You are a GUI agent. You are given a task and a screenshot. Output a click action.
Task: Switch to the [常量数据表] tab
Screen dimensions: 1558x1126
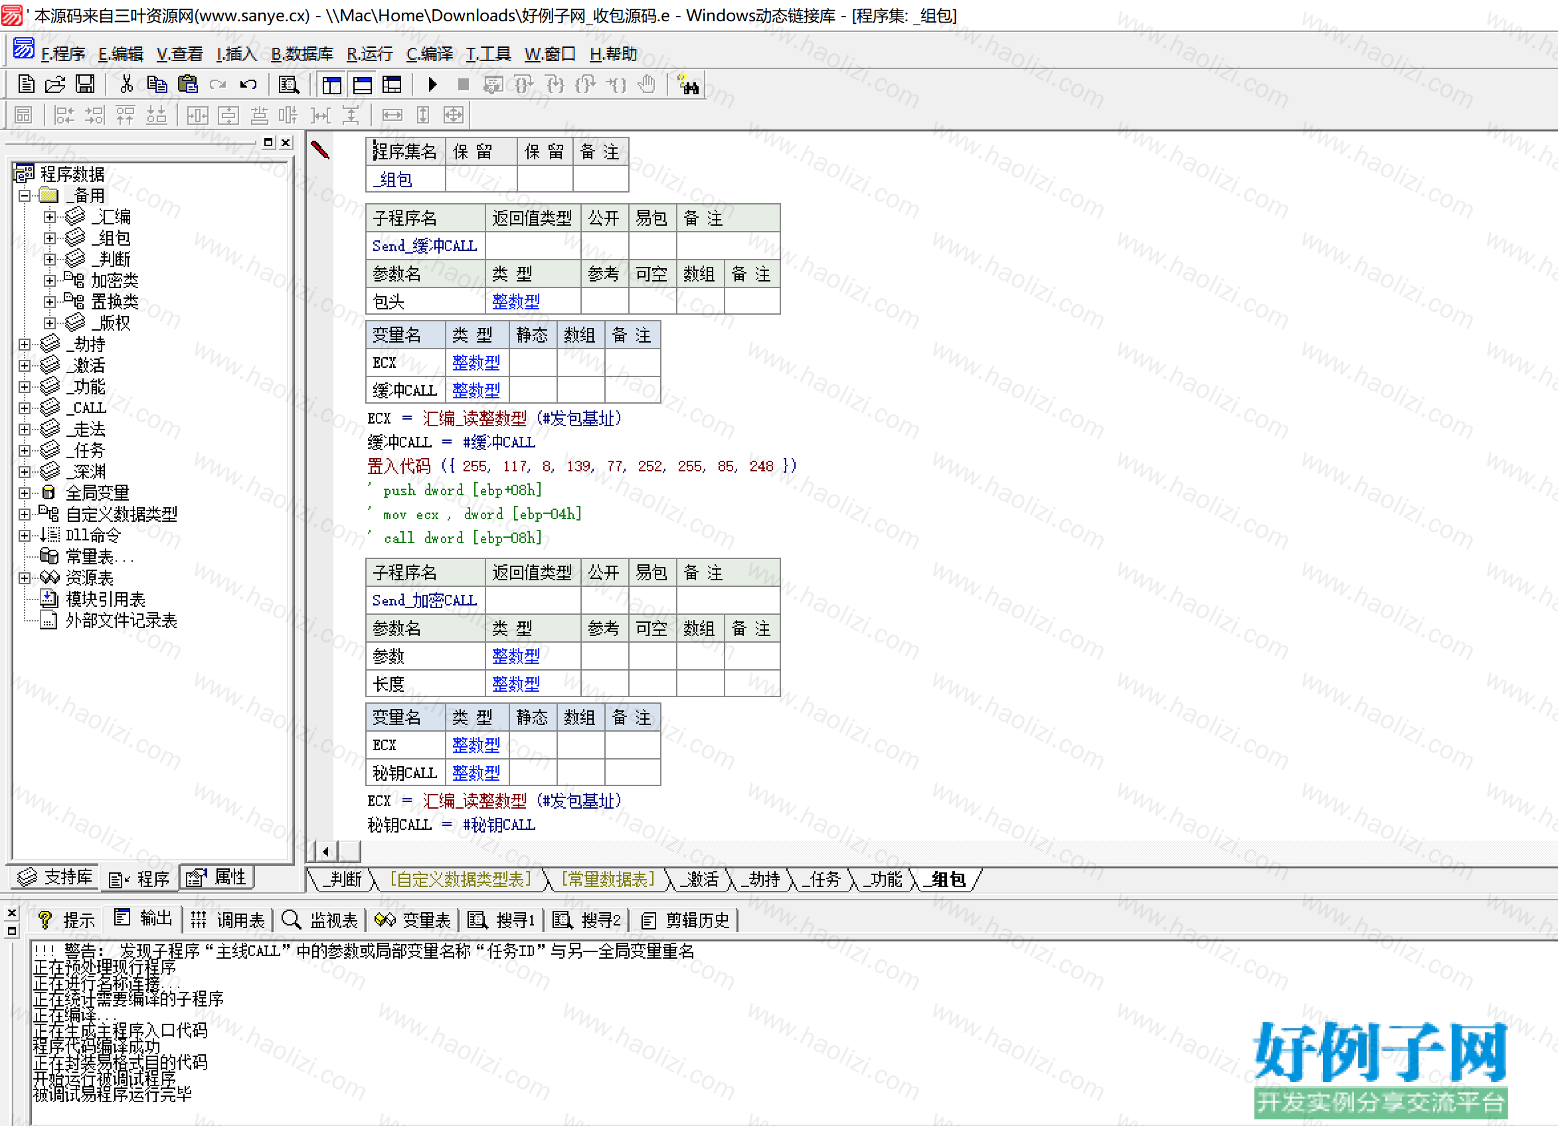pos(608,880)
